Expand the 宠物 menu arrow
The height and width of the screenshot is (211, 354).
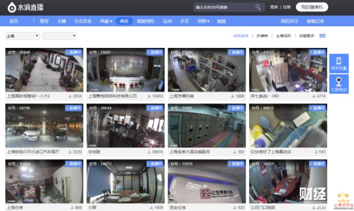pos(209,22)
